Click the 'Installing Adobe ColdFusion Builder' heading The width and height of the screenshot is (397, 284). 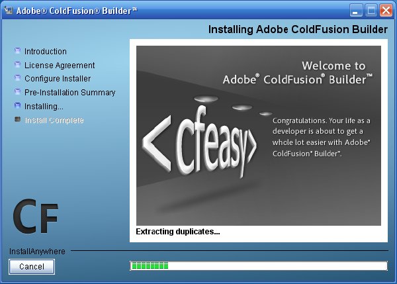point(298,29)
